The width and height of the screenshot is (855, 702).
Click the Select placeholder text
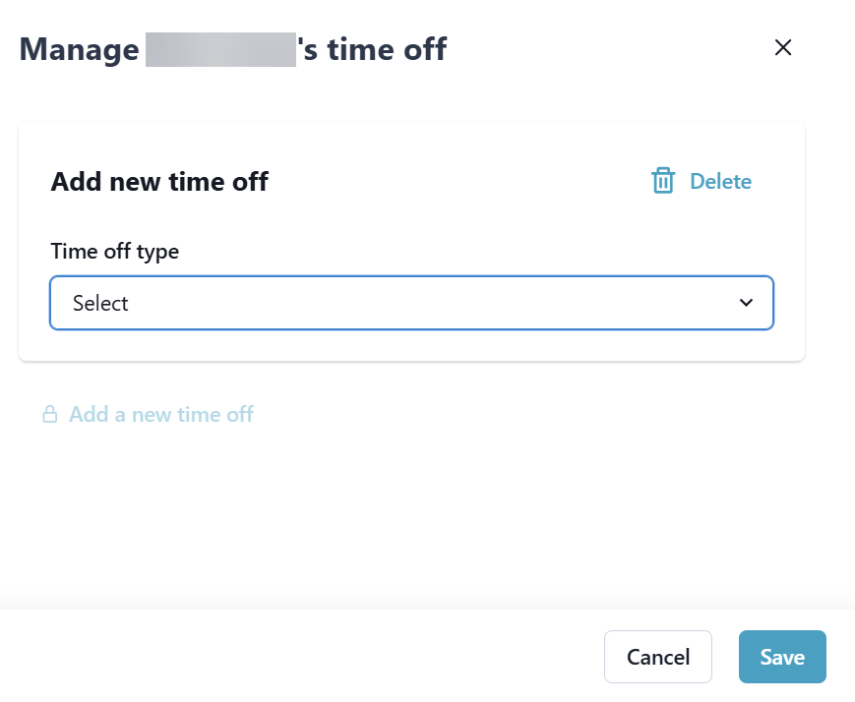(x=100, y=304)
